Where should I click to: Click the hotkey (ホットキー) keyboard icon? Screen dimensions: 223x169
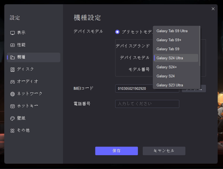[13, 106]
